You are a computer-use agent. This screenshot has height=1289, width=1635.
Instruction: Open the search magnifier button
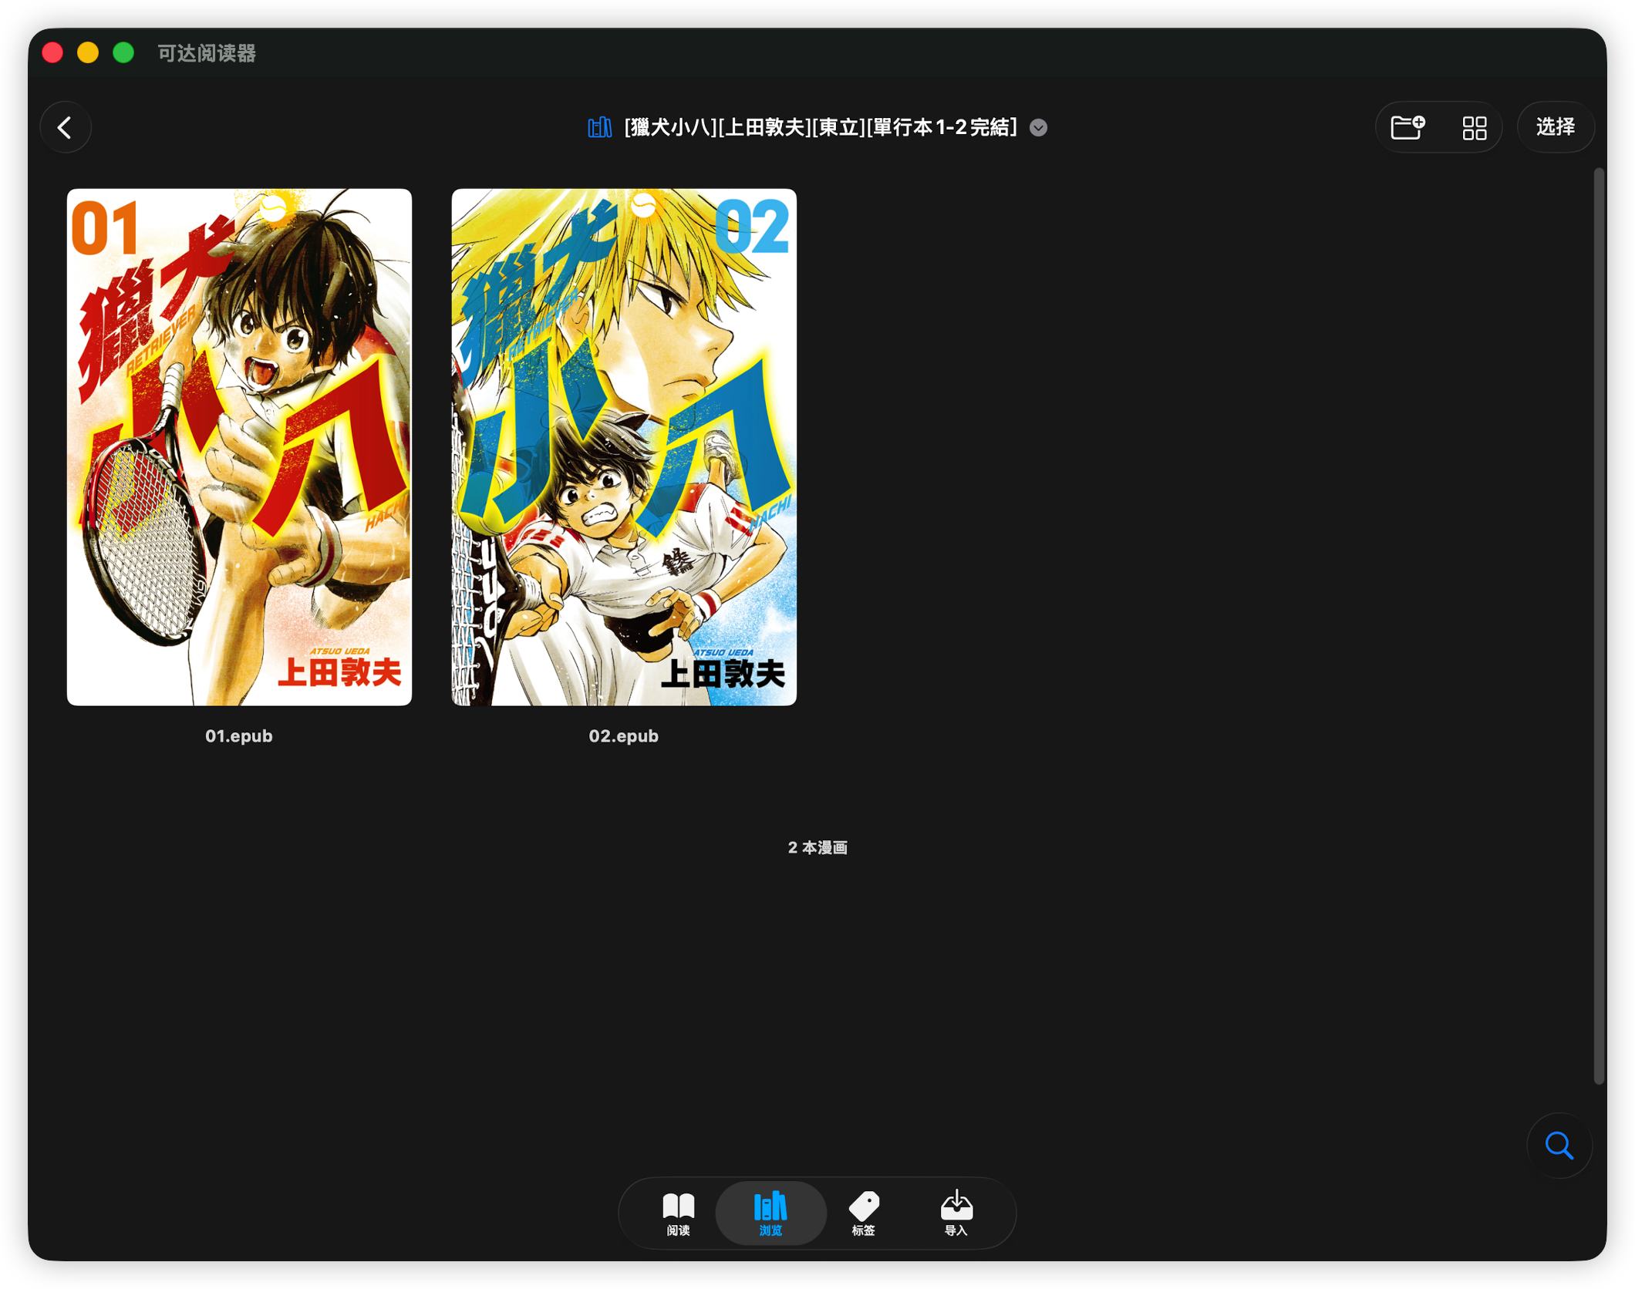tap(1559, 1146)
